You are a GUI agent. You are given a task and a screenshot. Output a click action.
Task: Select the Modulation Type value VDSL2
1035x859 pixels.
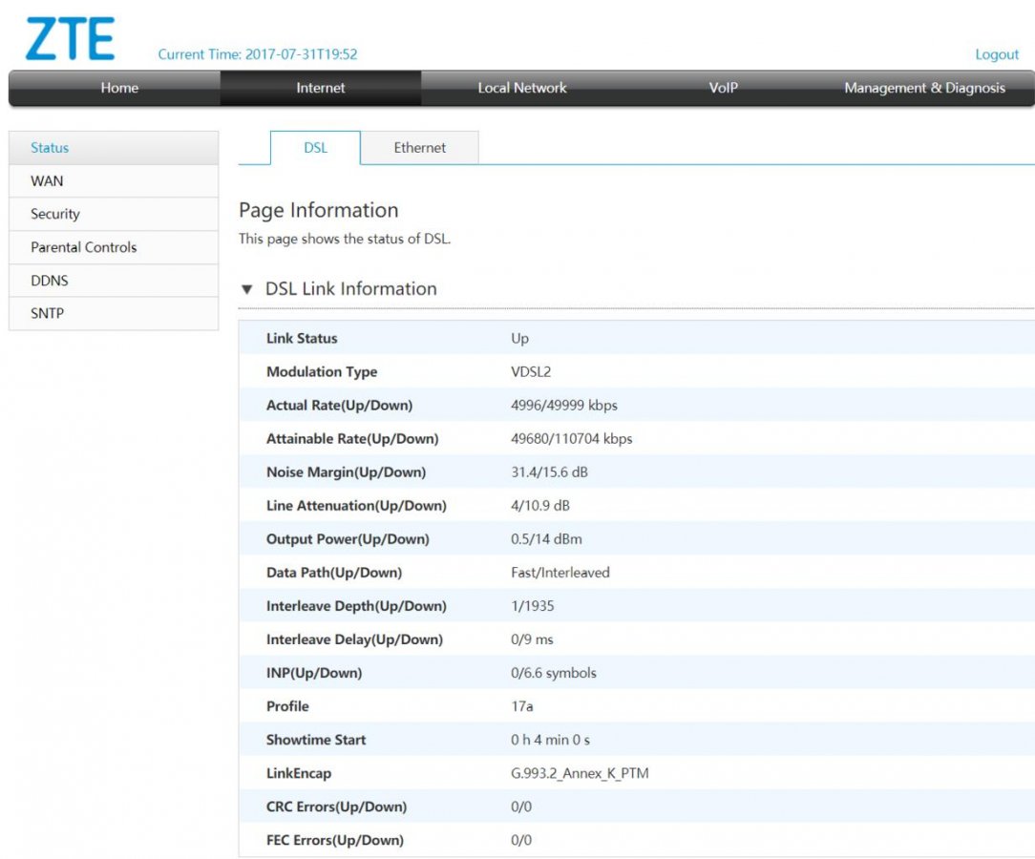coord(531,371)
